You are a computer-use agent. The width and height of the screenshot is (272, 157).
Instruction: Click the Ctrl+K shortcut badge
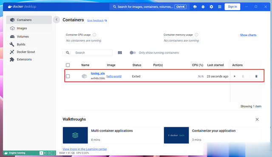coord(180,7)
